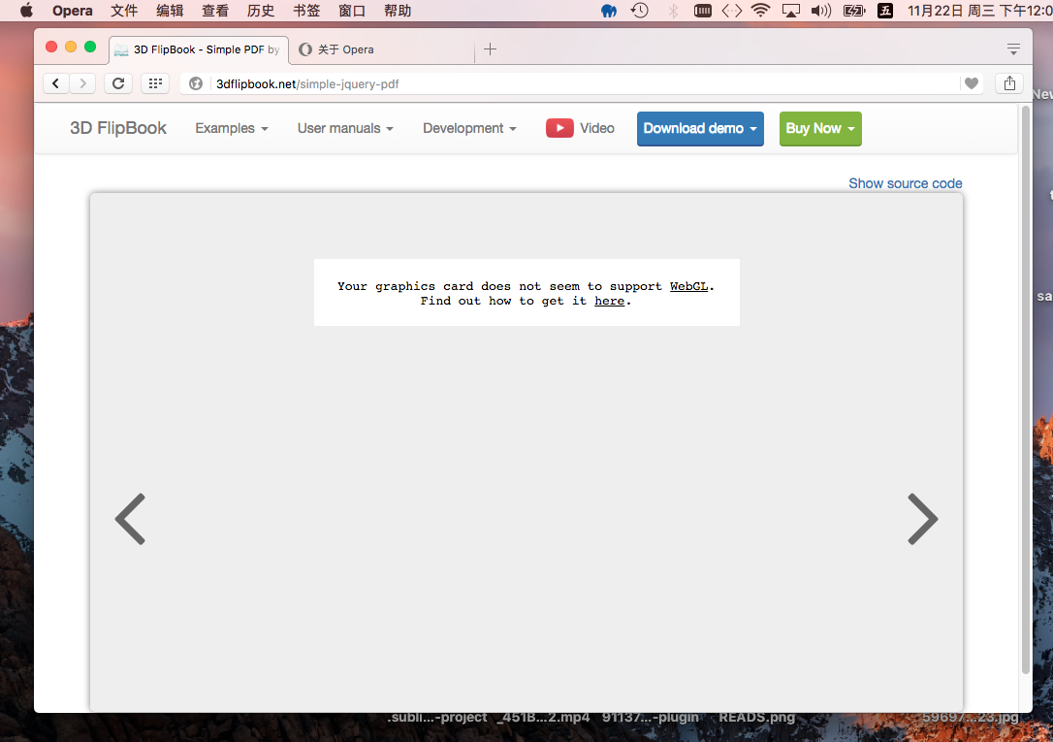Screen dimensions: 1053x742
Task: Expand the User manuals dropdown
Action: [345, 128]
